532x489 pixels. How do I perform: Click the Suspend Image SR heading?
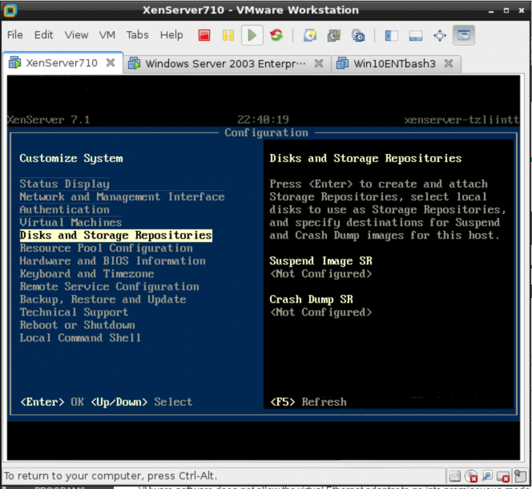click(x=321, y=261)
